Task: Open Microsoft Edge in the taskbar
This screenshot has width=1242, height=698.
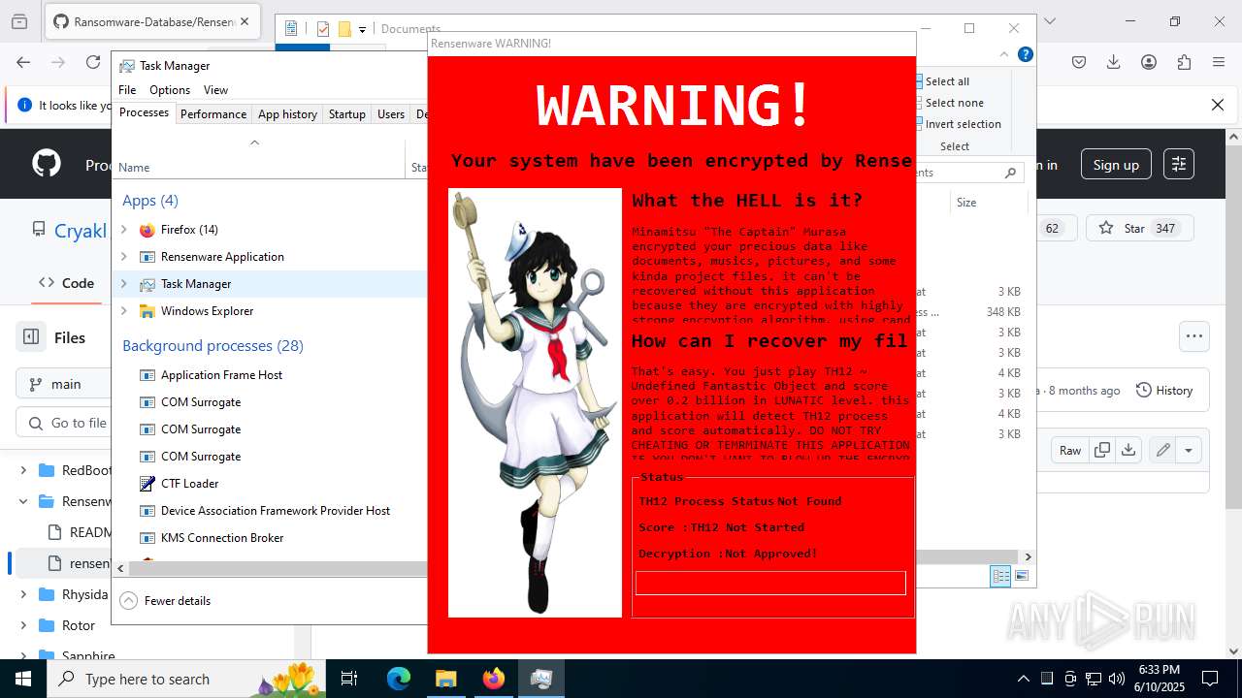Action: click(399, 679)
